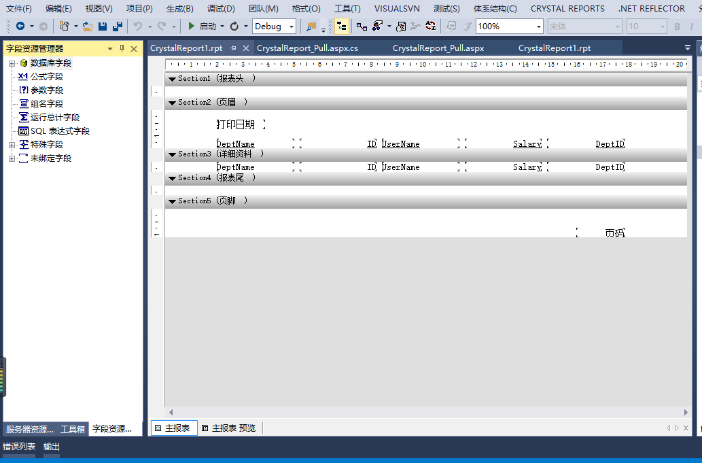Click the new project toolbar icon

point(65,27)
